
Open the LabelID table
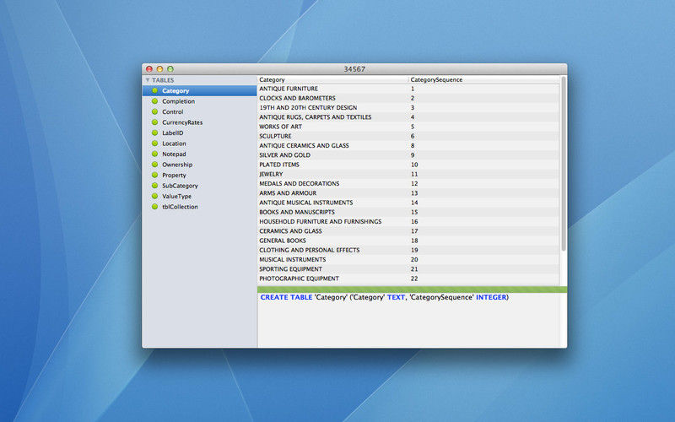click(200, 133)
